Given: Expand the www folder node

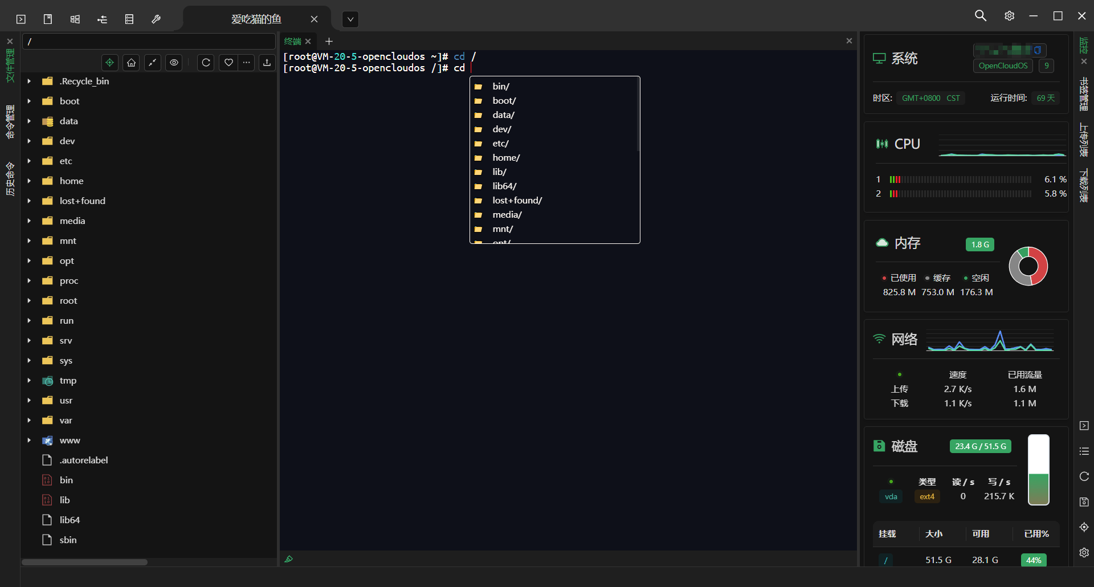Looking at the screenshot, I should pyautogui.click(x=29, y=441).
